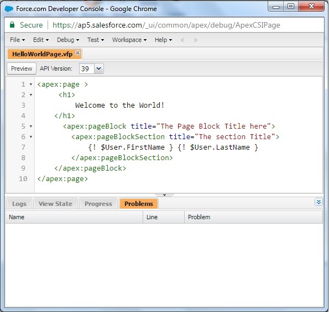This screenshot has height=312, width=329.
Task: Collapse the bottom panel using the splitter arrow
Action: coord(165,195)
